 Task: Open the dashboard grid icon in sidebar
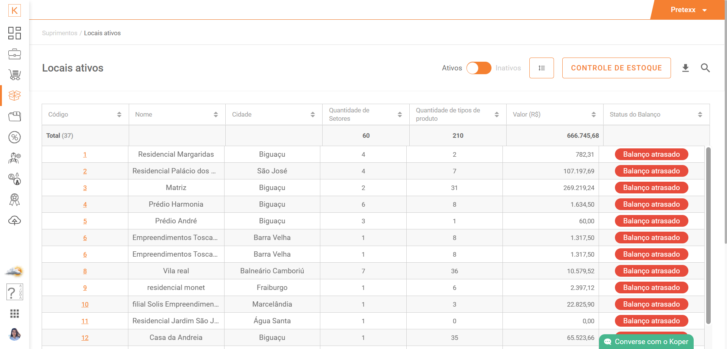coord(14,33)
